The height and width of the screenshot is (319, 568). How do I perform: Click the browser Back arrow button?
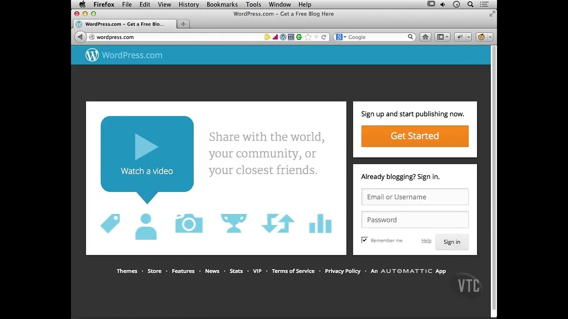(80, 37)
